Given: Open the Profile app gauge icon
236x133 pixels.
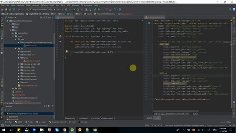Looking at the screenshot, I should [x=74, y=10].
